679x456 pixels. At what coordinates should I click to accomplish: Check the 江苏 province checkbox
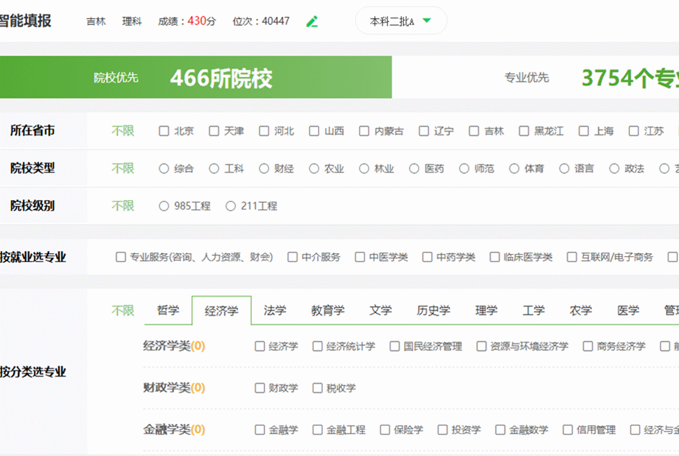pyautogui.click(x=633, y=131)
